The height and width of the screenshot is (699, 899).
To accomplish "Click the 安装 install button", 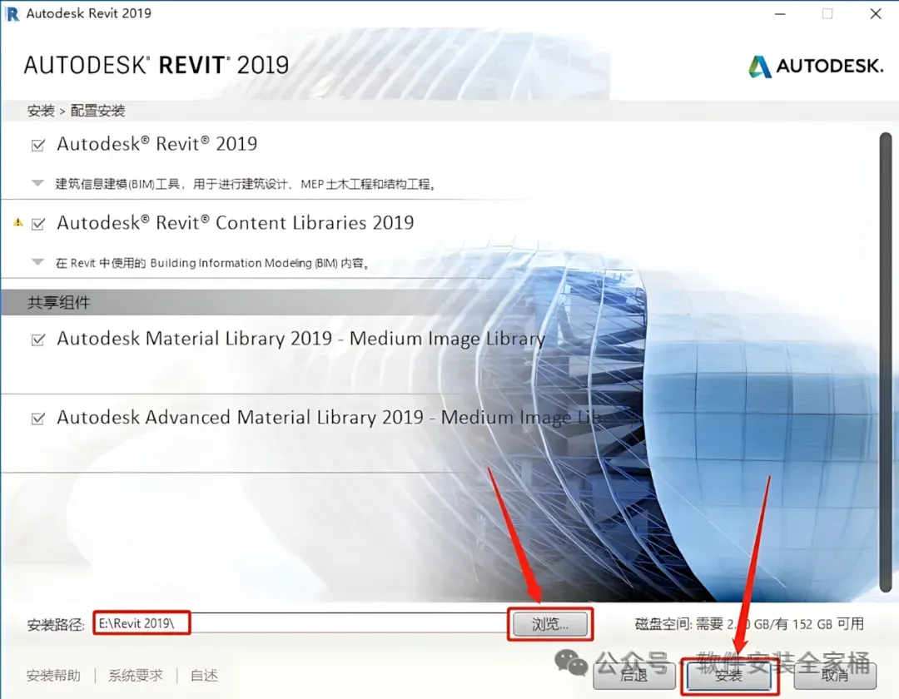I will (x=729, y=676).
